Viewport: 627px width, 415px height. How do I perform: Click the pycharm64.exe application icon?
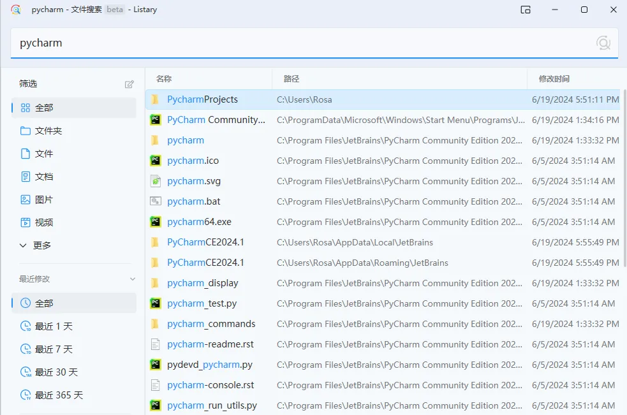click(x=155, y=221)
